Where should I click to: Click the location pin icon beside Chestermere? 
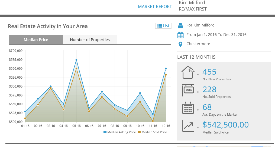click(180, 44)
